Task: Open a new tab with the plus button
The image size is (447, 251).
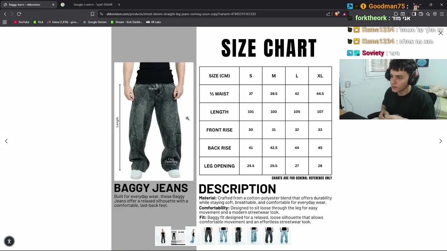Action: pos(119,5)
